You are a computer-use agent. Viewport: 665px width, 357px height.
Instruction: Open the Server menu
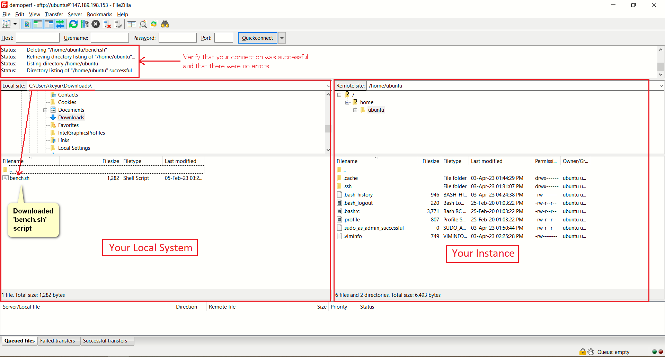(x=75, y=15)
